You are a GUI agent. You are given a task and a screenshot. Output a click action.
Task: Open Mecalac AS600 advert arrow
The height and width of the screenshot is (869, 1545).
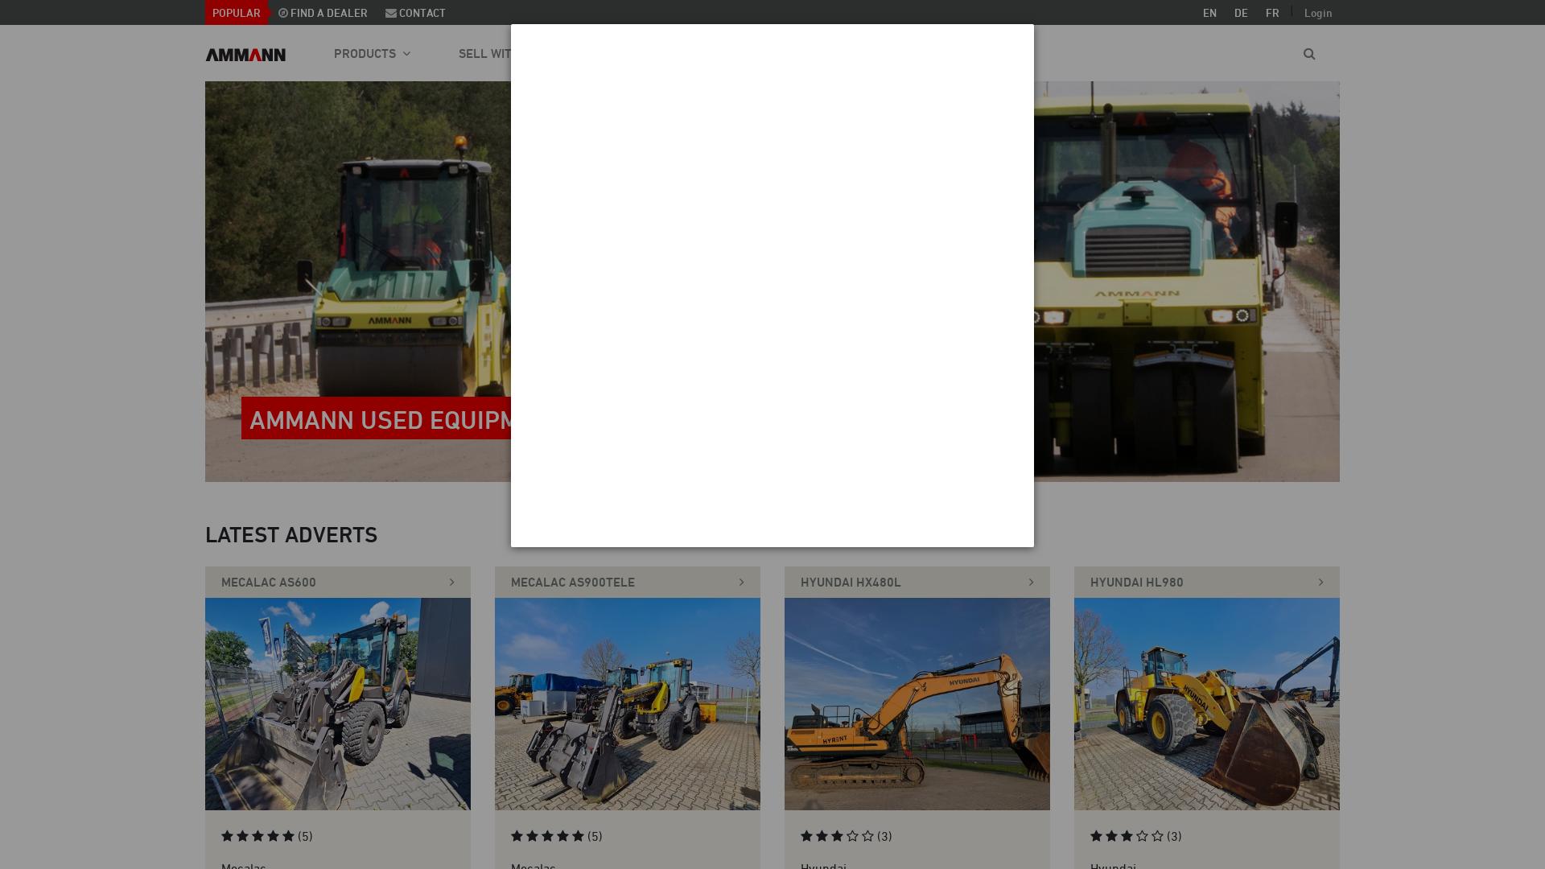(451, 583)
